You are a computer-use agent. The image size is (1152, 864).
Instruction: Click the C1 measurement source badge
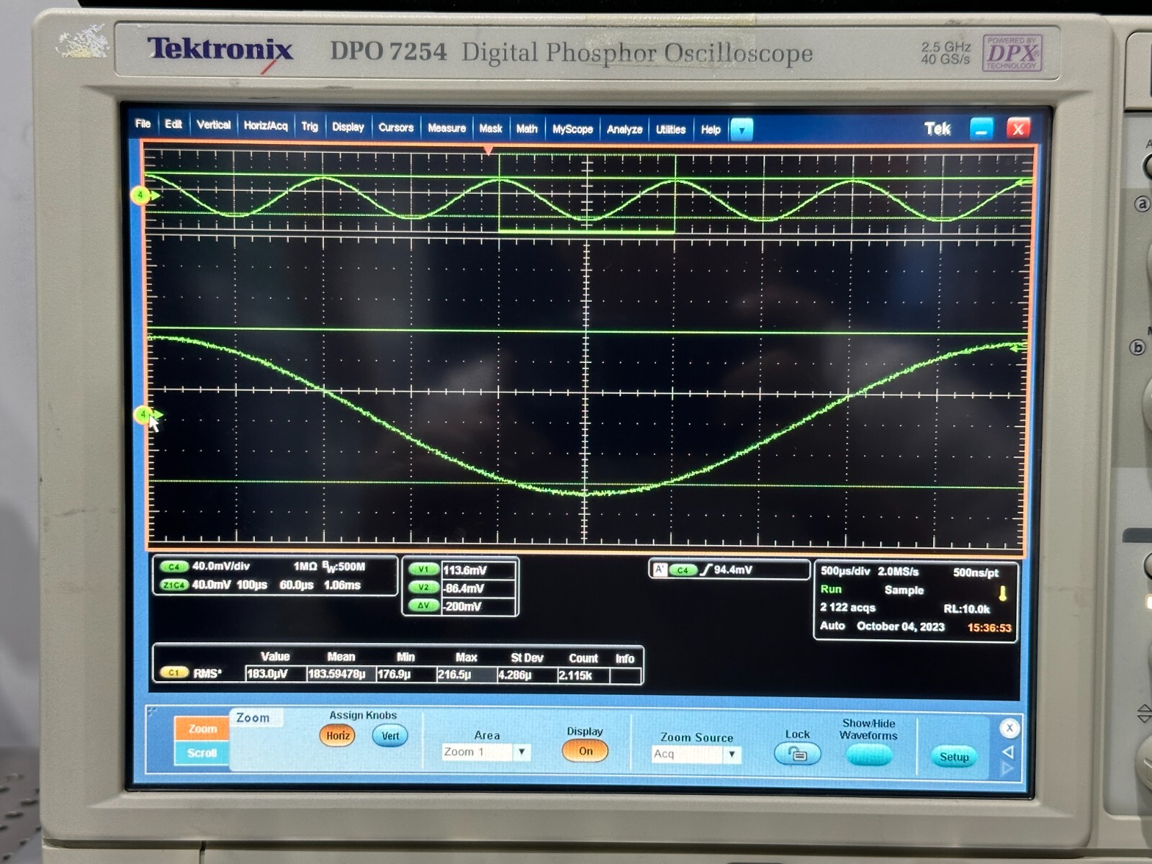173,672
